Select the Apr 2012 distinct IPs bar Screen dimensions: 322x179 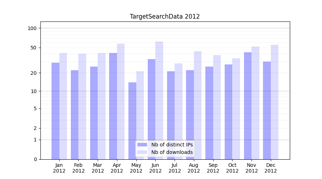tap(113, 106)
